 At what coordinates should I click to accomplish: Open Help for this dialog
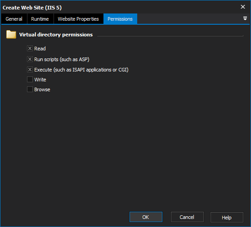[227, 217]
